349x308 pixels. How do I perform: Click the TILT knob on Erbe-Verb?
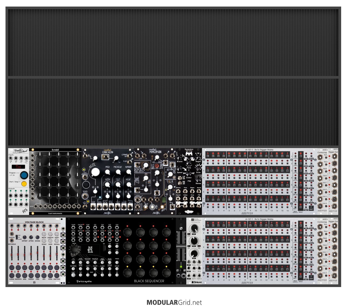[x=118, y=185]
